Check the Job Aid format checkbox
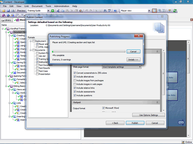Screen dimensions: 193x144 click(37, 56)
